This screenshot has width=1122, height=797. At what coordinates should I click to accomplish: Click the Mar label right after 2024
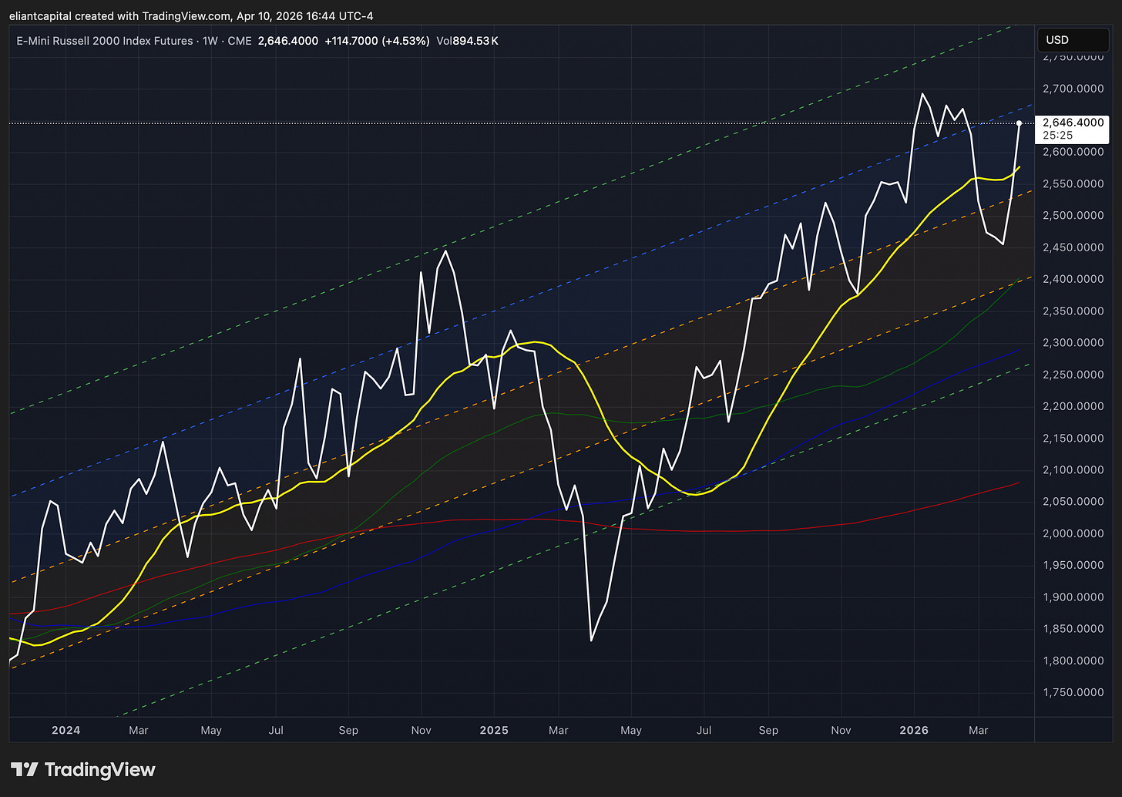[x=138, y=730]
